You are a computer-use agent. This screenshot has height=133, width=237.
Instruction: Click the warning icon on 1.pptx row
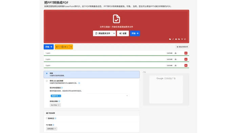[x=175, y=53]
